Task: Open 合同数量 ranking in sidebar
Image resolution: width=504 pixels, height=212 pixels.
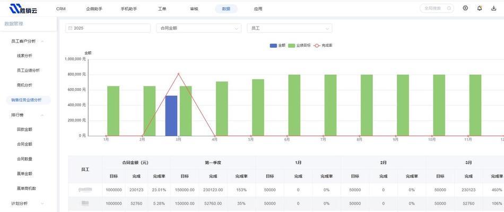Action: click(25, 159)
